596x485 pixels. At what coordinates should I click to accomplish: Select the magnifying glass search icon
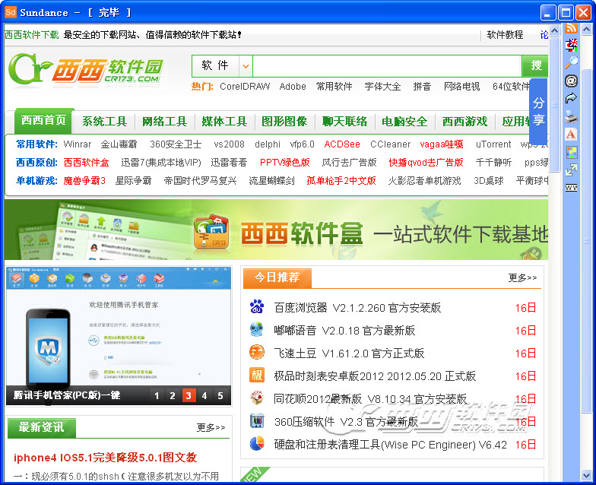[571, 62]
